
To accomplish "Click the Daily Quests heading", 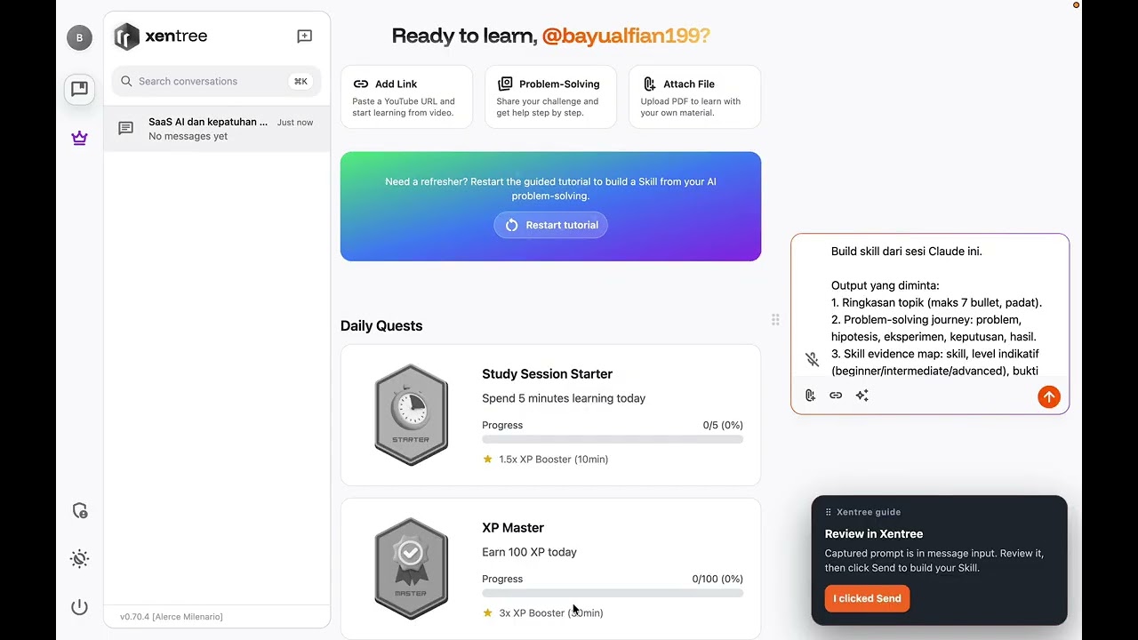I will click(x=381, y=326).
